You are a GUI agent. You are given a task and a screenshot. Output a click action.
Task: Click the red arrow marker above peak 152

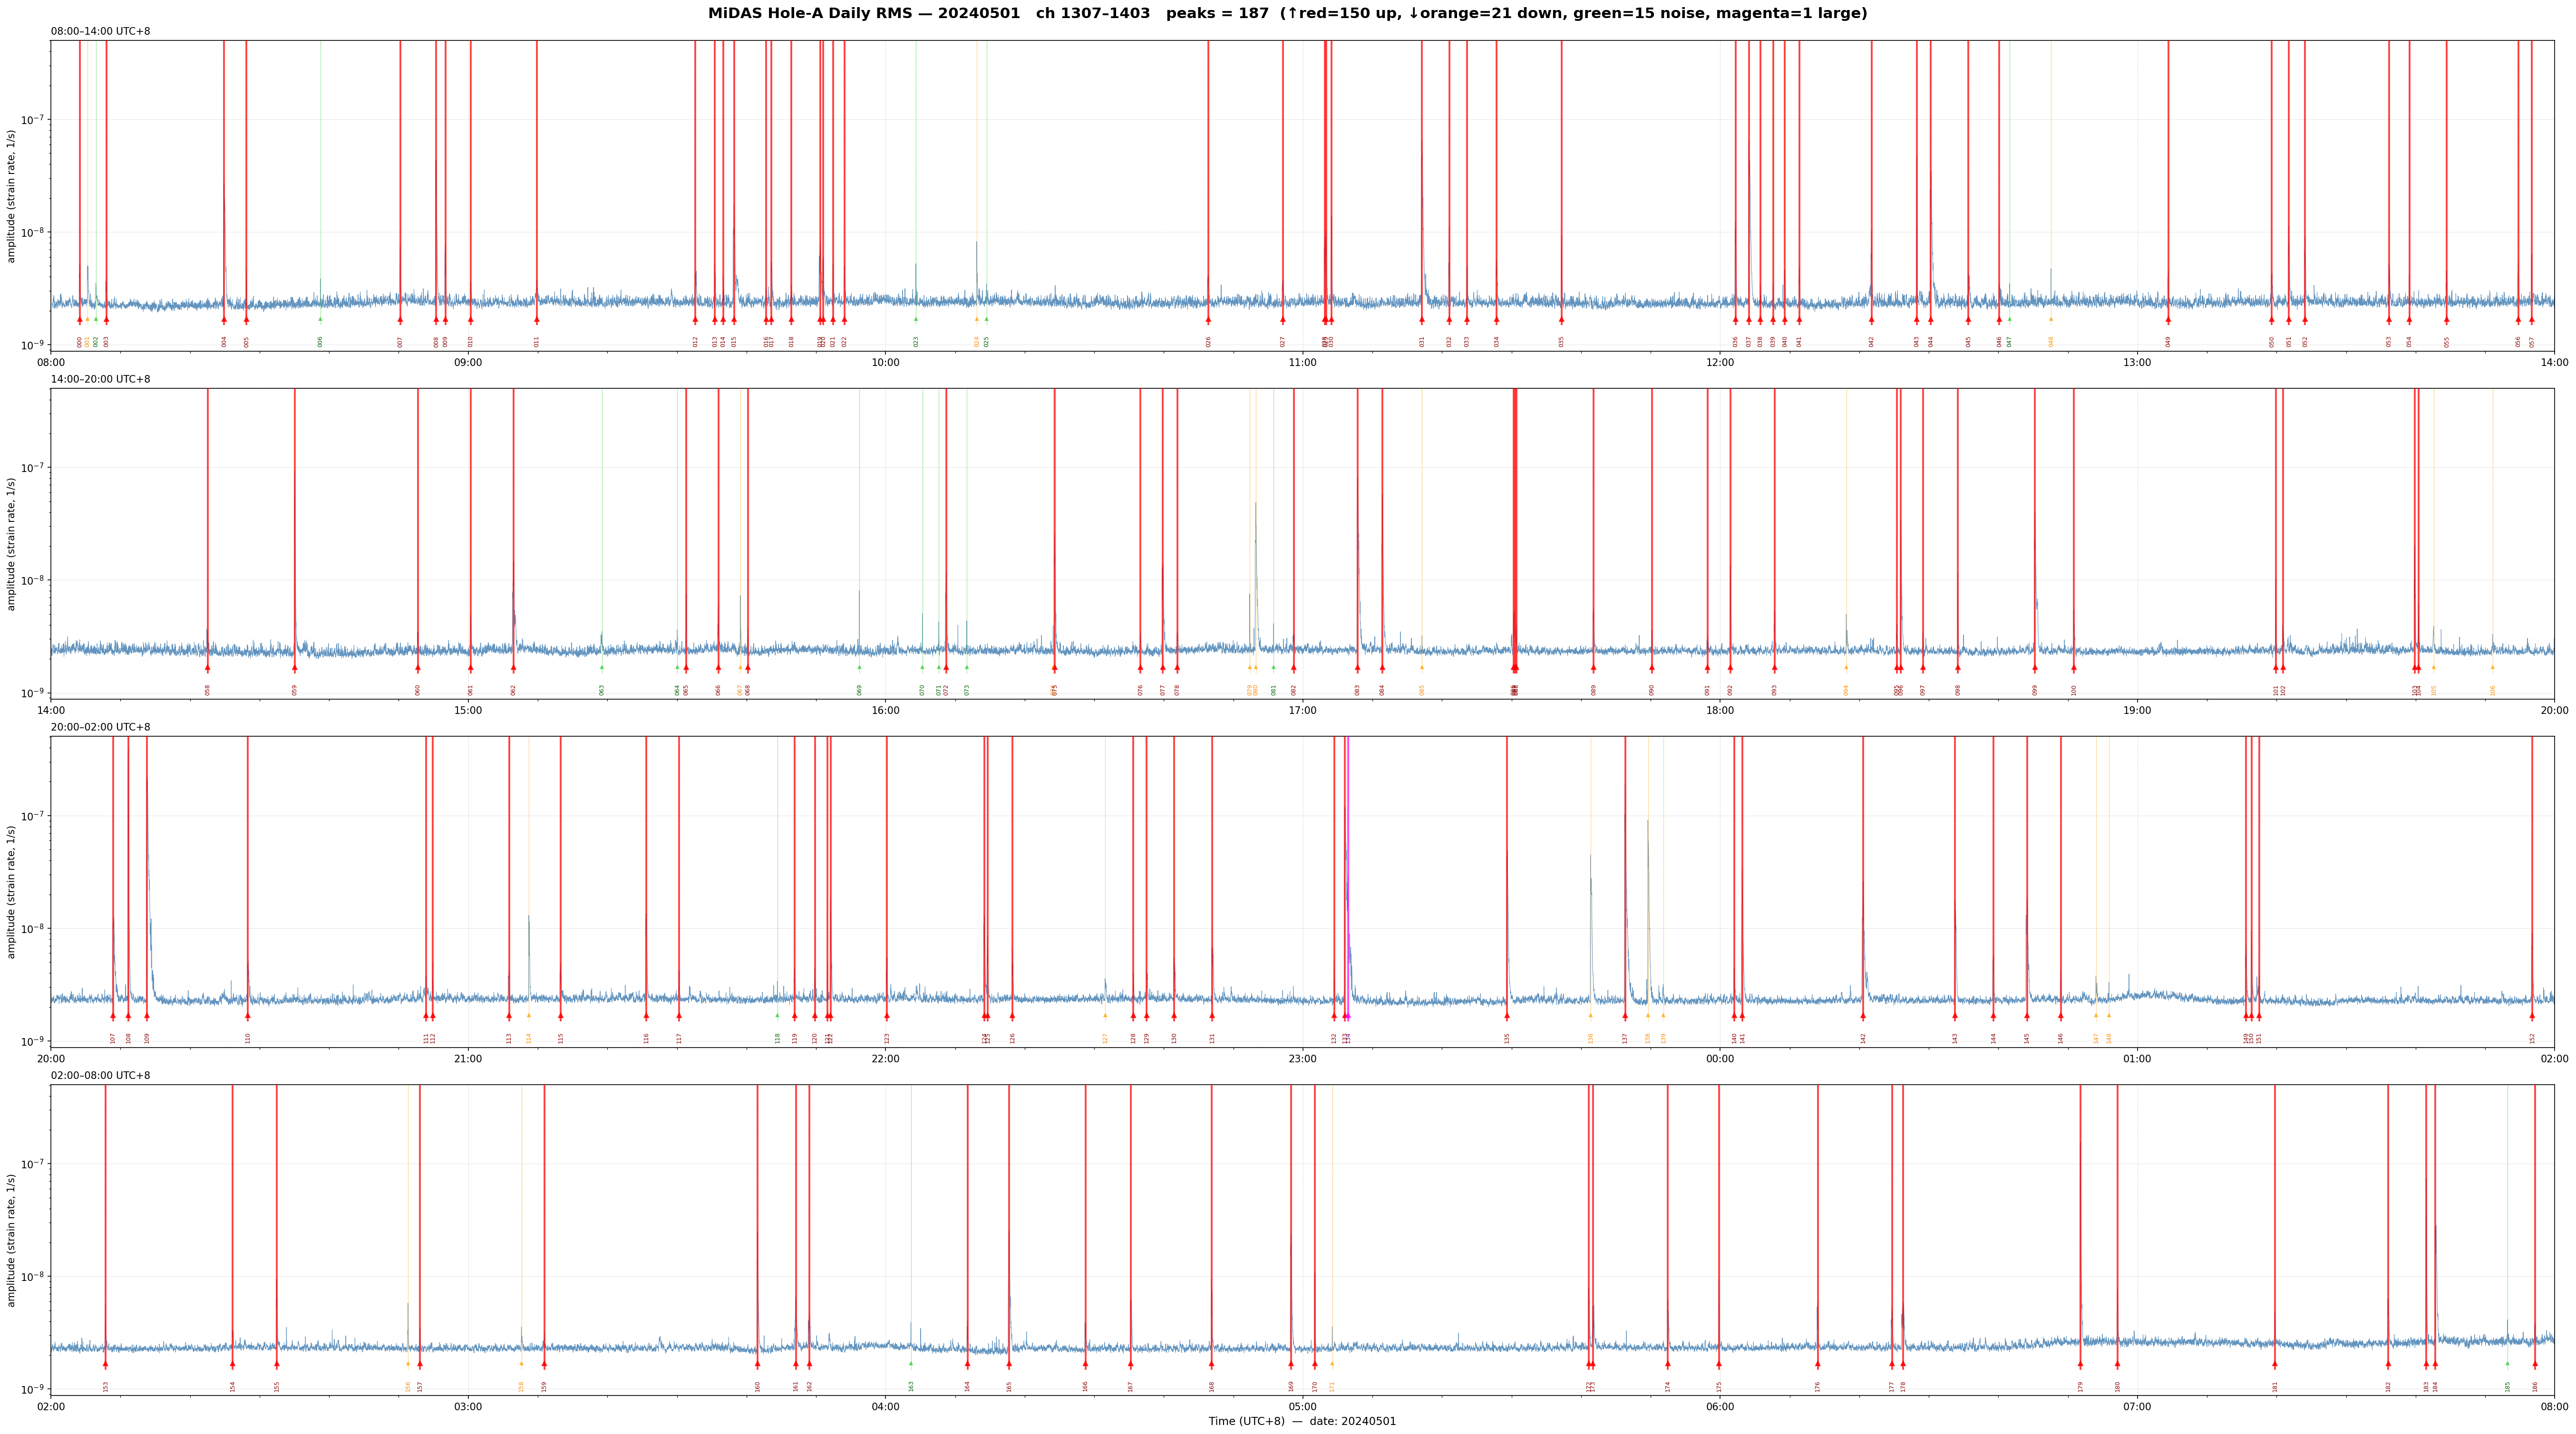(2532, 1015)
